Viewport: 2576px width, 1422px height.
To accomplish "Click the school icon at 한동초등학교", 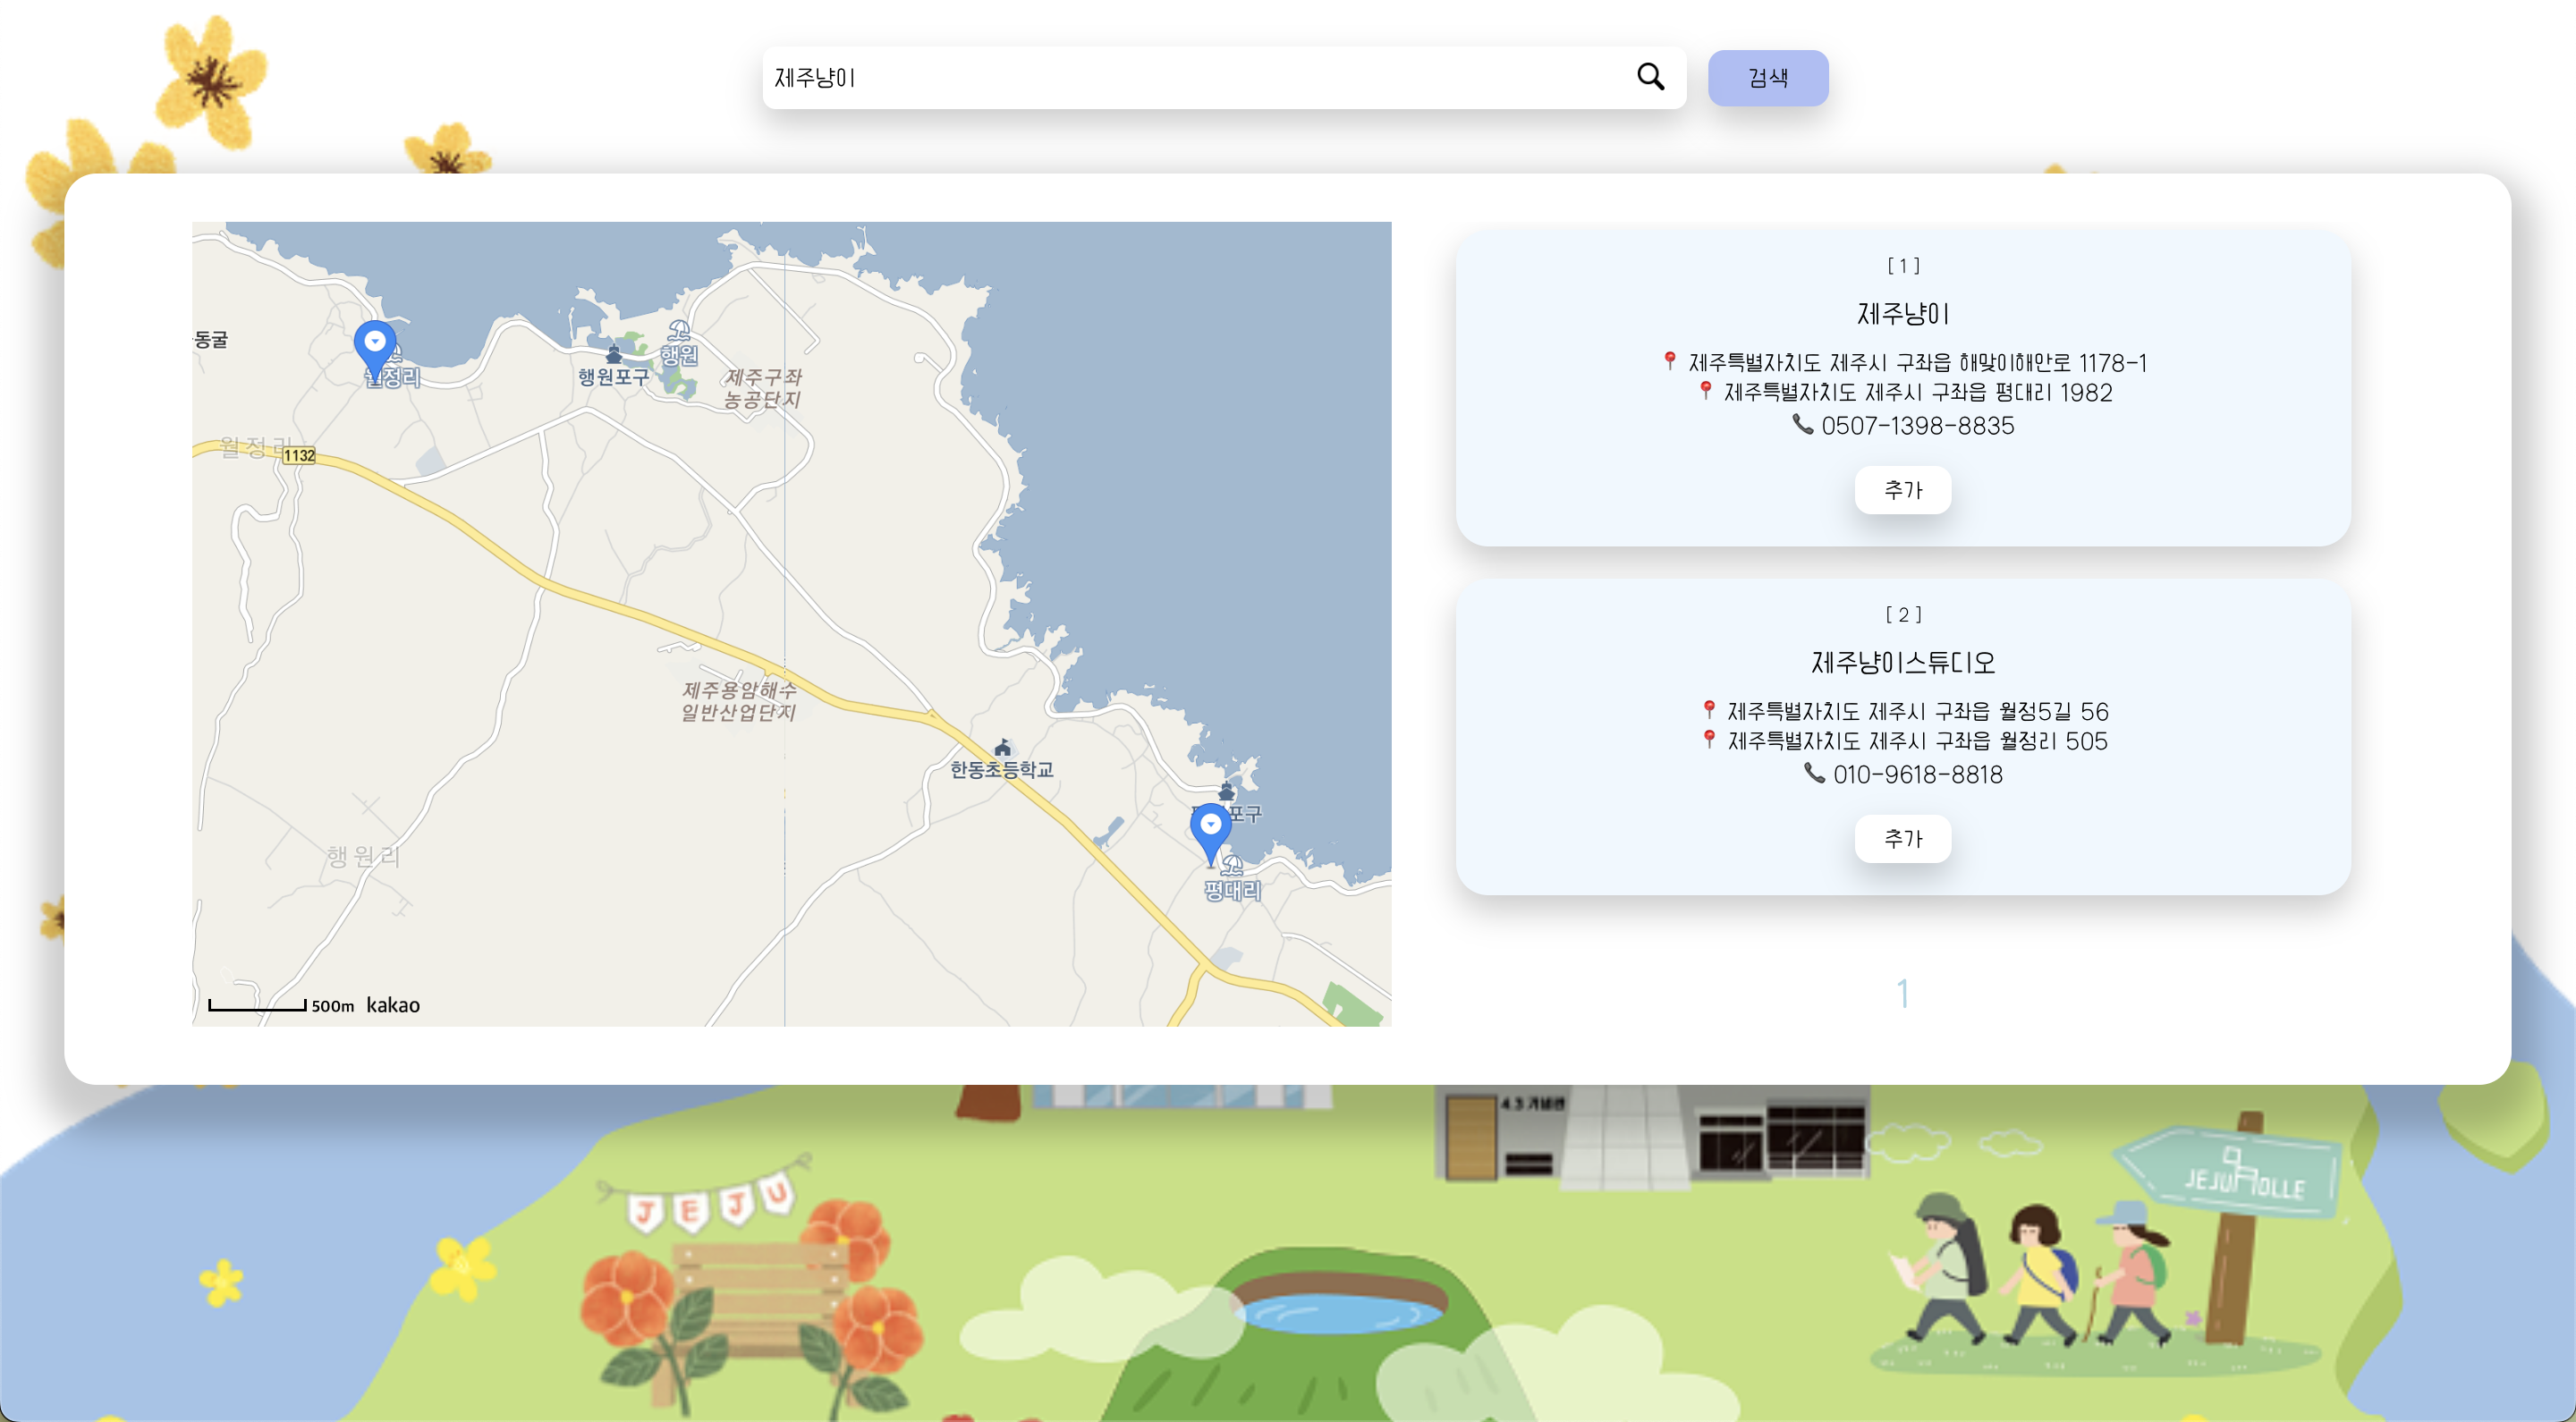I will click(1003, 749).
